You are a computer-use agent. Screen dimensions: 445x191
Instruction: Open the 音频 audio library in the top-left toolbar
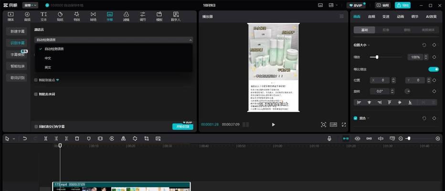click(x=27, y=16)
